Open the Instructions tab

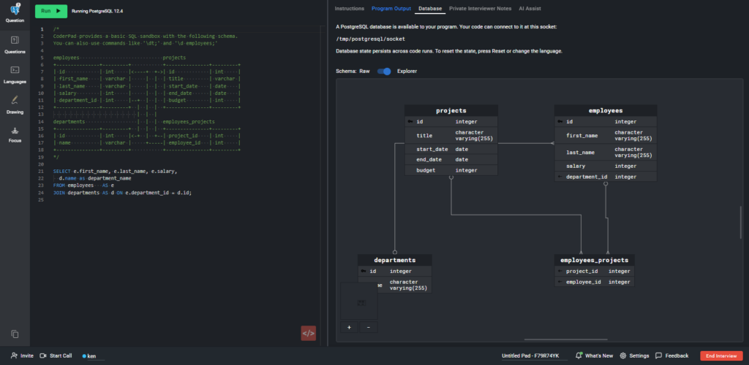(349, 8)
